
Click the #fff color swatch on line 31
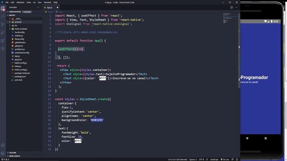(78, 141)
